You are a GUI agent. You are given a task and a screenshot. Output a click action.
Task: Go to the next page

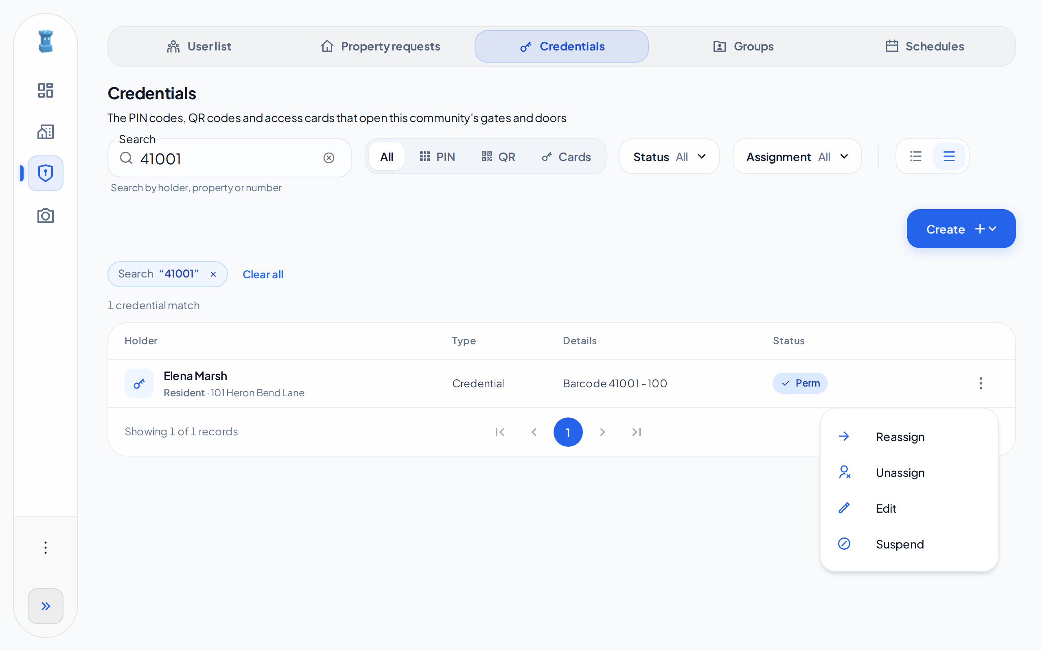coord(602,432)
